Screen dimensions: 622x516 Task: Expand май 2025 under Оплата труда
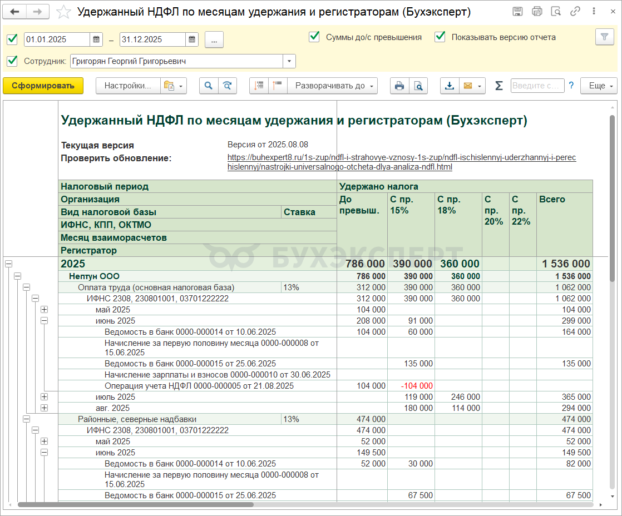(x=44, y=310)
